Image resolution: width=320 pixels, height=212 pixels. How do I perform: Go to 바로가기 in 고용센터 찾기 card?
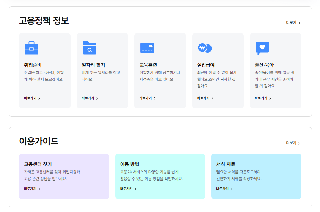click(32, 189)
